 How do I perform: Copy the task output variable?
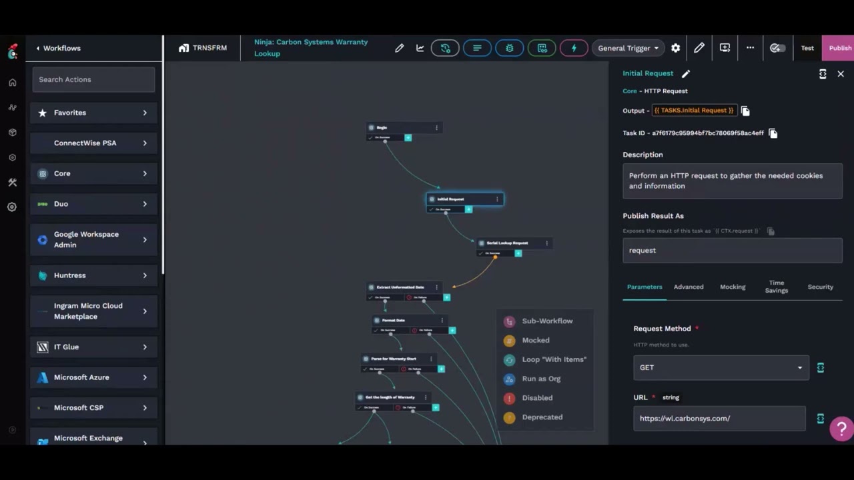pyautogui.click(x=745, y=111)
